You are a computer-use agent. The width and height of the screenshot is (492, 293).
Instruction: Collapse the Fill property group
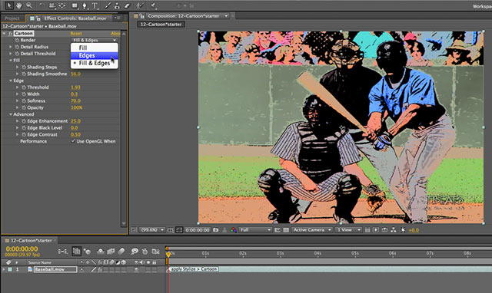(10, 60)
